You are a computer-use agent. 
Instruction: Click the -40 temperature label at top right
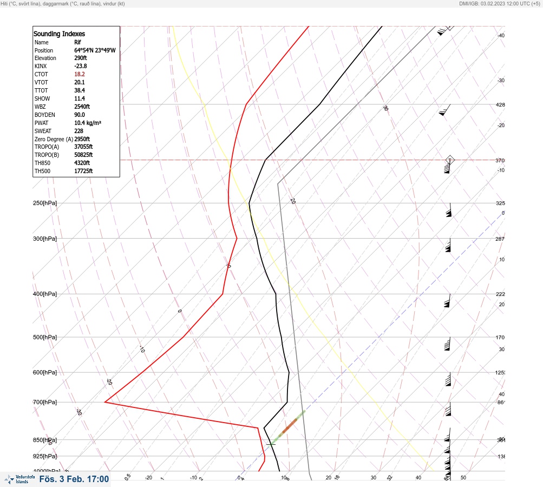pyautogui.click(x=501, y=35)
